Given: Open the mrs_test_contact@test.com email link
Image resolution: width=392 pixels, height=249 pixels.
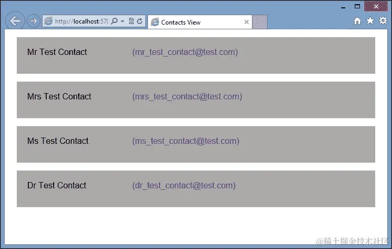Looking at the screenshot, I should point(187,96).
